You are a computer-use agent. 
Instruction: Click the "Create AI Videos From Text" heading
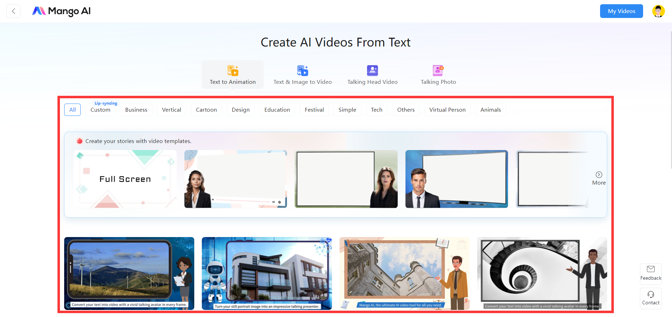[x=336, y=42]
